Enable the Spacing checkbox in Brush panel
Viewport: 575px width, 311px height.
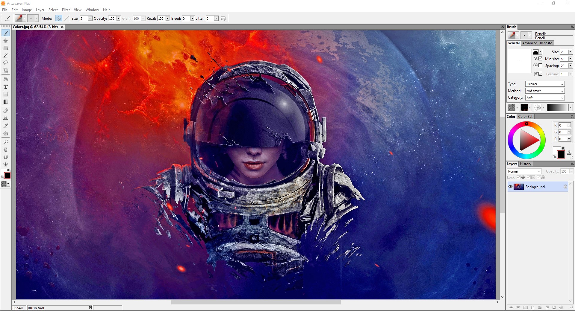coord(540,65)
